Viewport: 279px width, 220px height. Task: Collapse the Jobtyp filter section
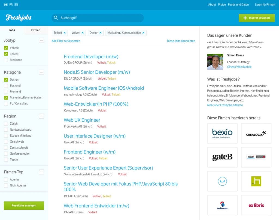tap(41, 40)
